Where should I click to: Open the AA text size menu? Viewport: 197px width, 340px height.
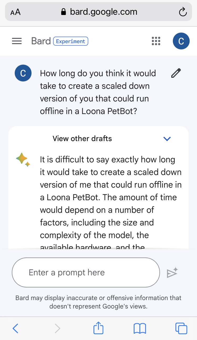(x=15, y=12)
